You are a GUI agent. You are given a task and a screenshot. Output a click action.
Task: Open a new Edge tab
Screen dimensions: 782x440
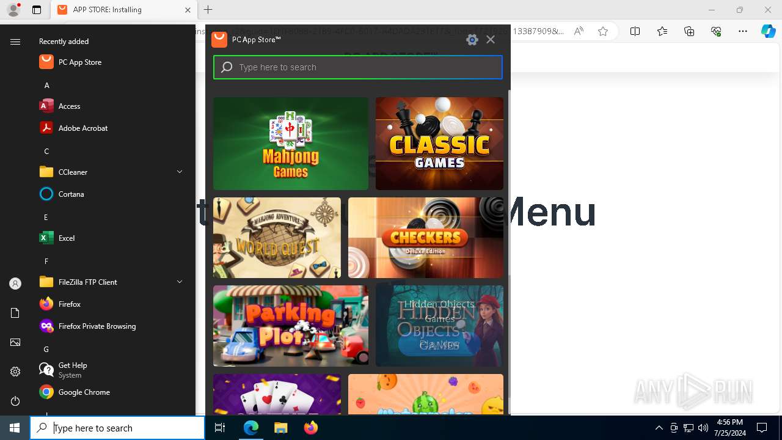pos(208,10)
